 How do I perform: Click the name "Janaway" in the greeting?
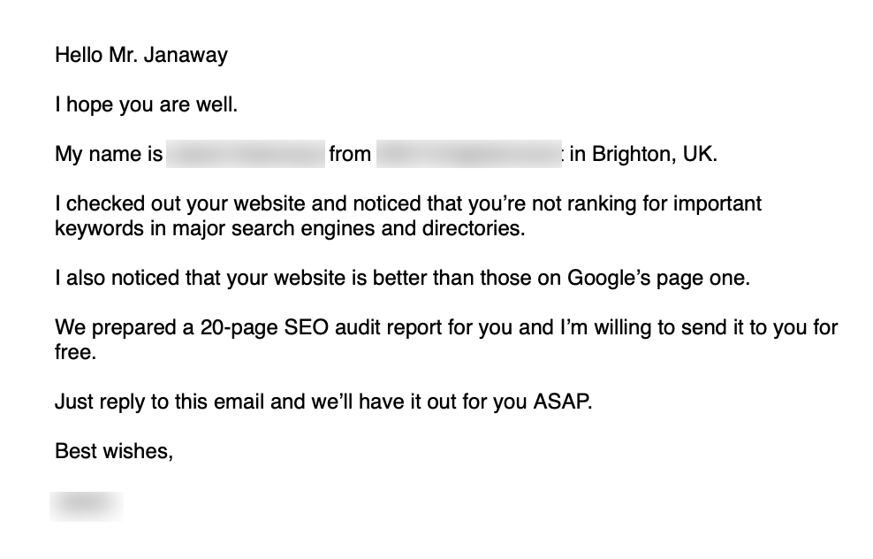(x=186, y=56)
